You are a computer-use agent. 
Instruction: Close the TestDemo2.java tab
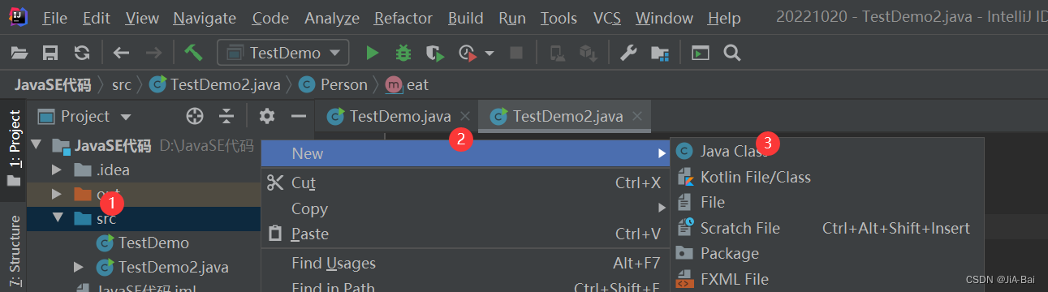pyautogui.click(x=638, y=116)
